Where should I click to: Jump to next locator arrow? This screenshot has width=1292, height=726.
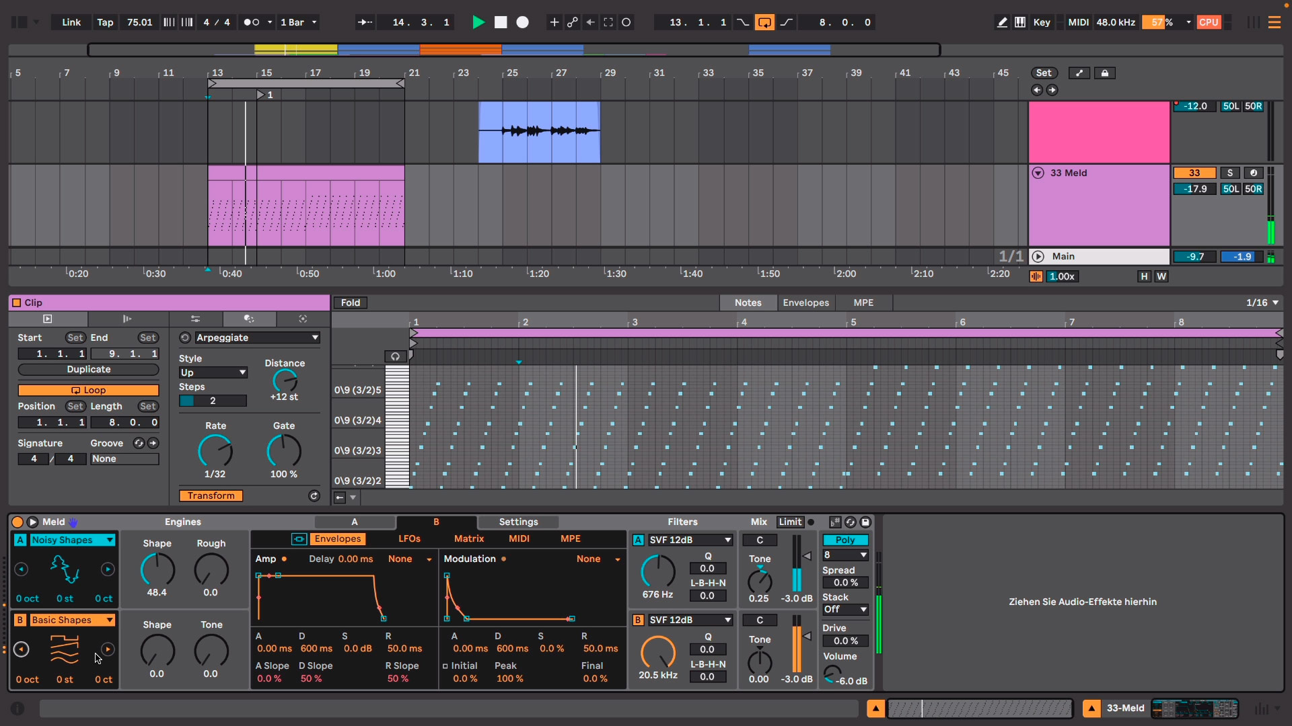point(1052,90)
